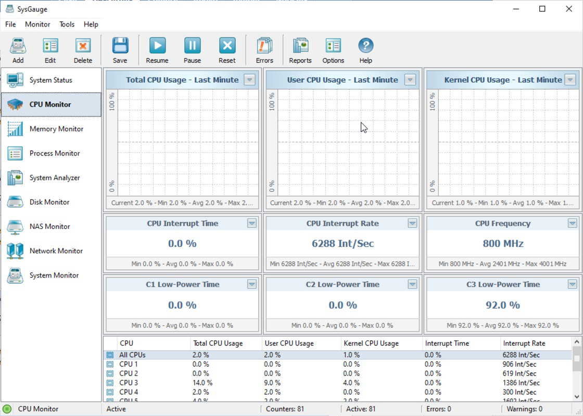Pause monitoring with the Pause icon
The image size is (583, 416).
point(192,46)
